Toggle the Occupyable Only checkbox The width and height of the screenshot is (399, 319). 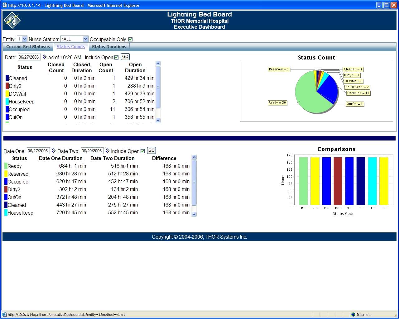coord(130,39)
